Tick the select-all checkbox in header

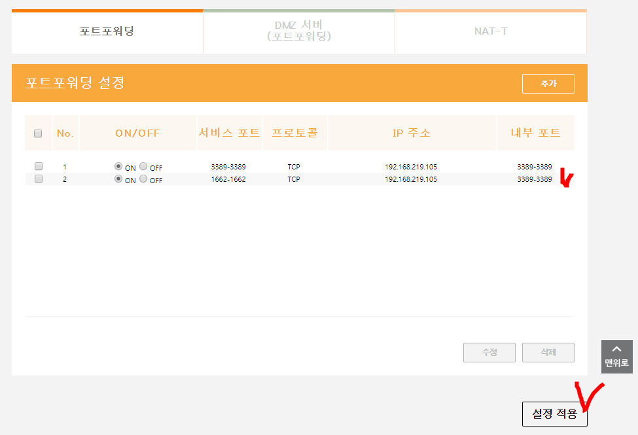(38, 133)
